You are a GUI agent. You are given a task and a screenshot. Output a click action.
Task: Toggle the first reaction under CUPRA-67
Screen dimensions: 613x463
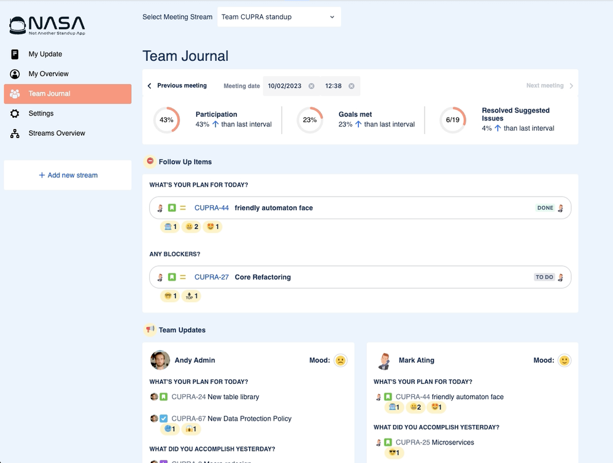pyautogui.click(x=170, y=429)
